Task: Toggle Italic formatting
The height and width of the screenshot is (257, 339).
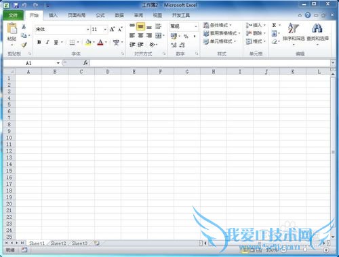Action: (x=47, y=42)
